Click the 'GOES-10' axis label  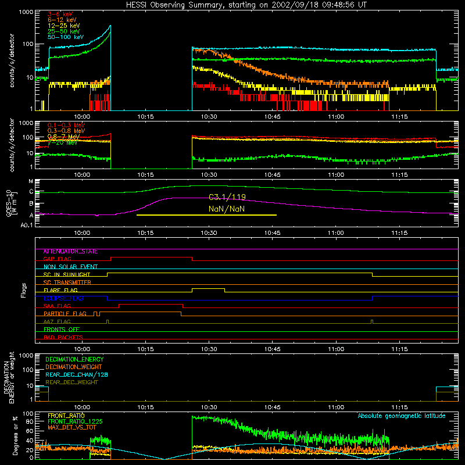[x=9, y=203]
